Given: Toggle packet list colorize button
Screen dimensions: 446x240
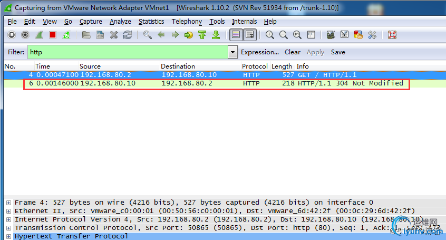Looking at the screenshot, I should coord(236,35).
